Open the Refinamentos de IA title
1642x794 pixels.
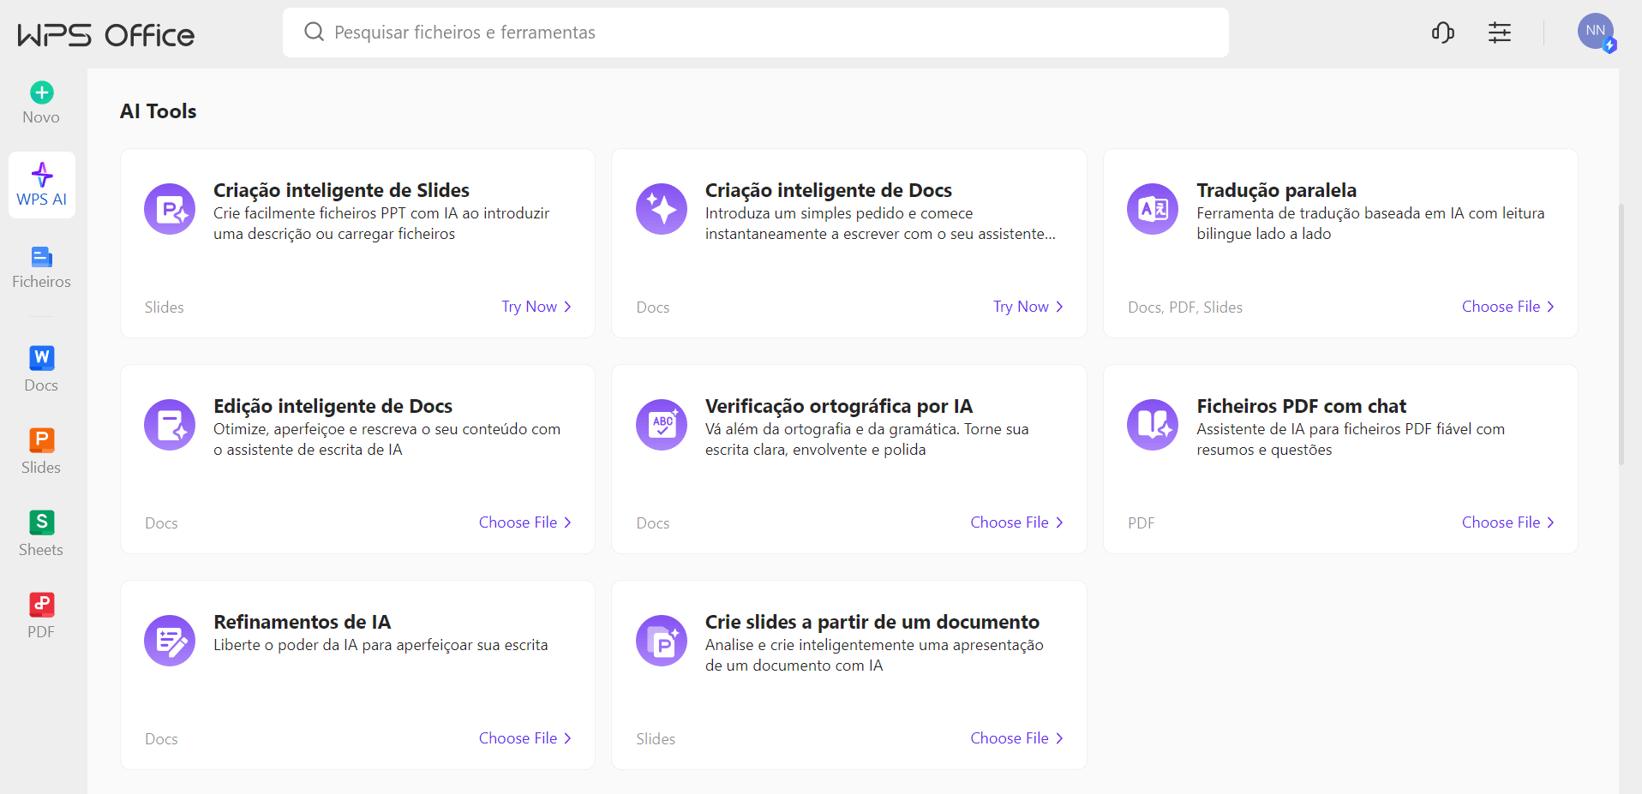pyautogui.click(x=303, y=622)
